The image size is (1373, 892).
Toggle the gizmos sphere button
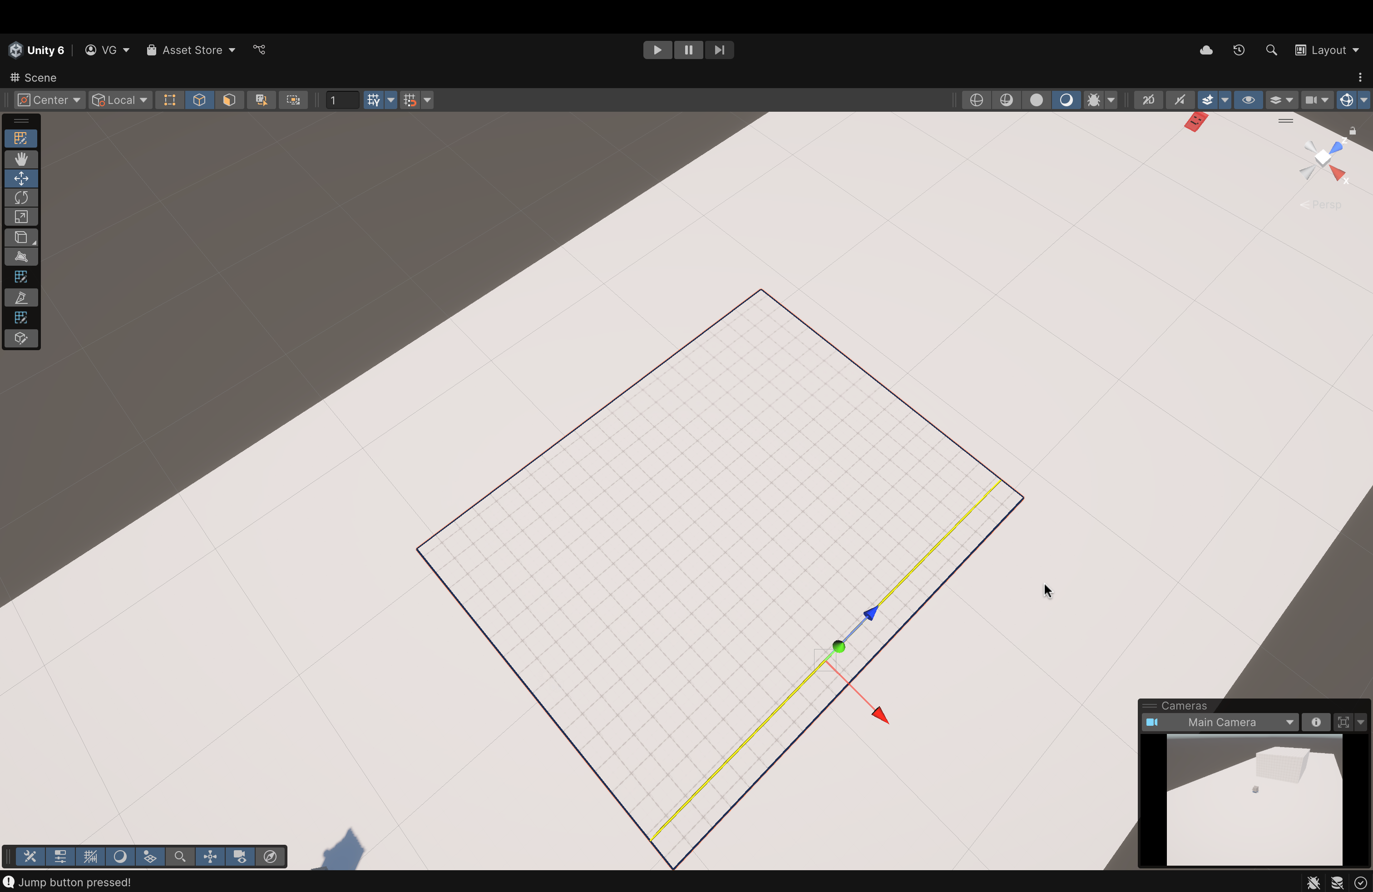point(1347,100)
